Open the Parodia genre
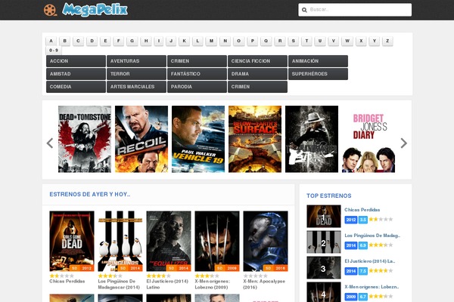This screenshot has height=302, width=454. point(197,86)
